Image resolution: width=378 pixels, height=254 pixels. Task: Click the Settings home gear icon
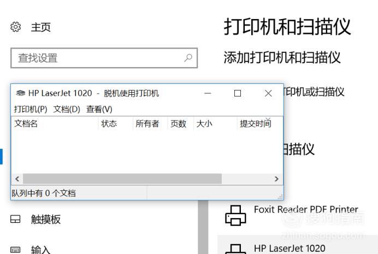[16, 27]
